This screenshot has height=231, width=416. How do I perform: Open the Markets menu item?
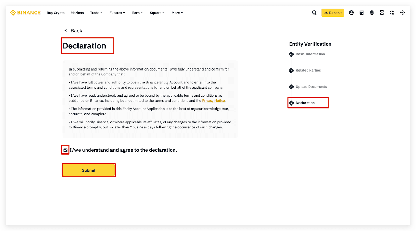point(77,13)
